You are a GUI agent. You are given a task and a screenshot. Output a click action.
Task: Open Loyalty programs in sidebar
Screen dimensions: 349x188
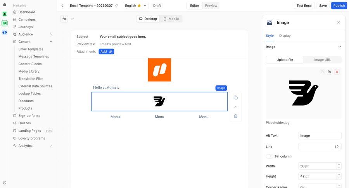32,138
